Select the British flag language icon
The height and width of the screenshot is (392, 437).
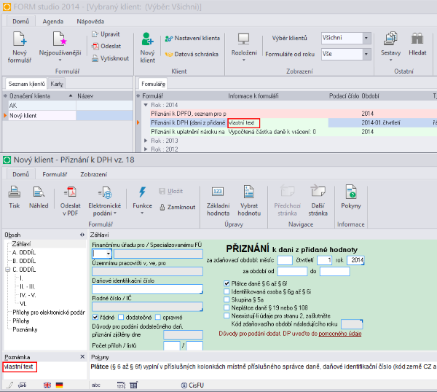[47, 385]
